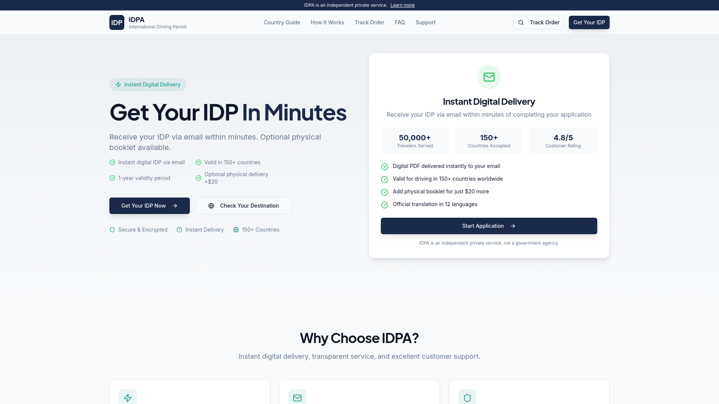Click the mail icon in second feature card
This screenshot has height=404, width=719.
point(297,398)
